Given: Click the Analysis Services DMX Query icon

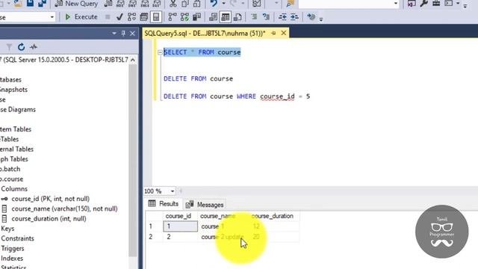Looking at the screenshot, I should [x=132, y=4].
